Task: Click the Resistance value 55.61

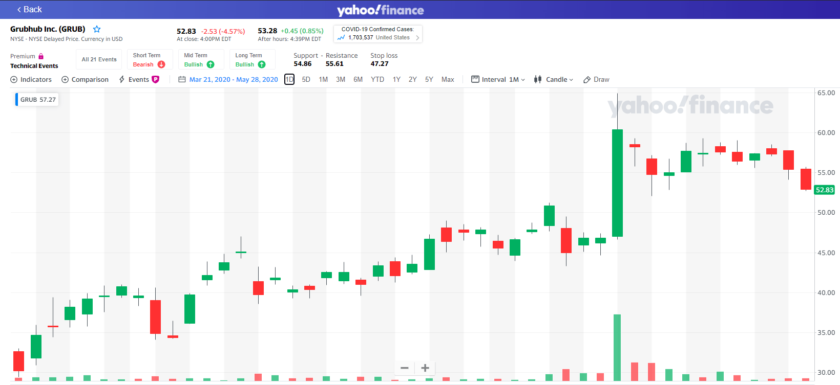Action: click(x=334, y=64)
